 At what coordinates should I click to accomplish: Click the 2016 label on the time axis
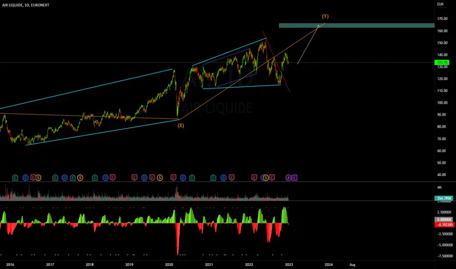point(10,265)
